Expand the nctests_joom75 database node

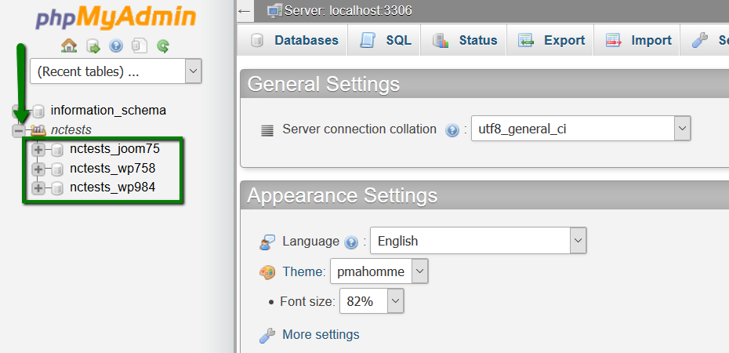[38, 150]
